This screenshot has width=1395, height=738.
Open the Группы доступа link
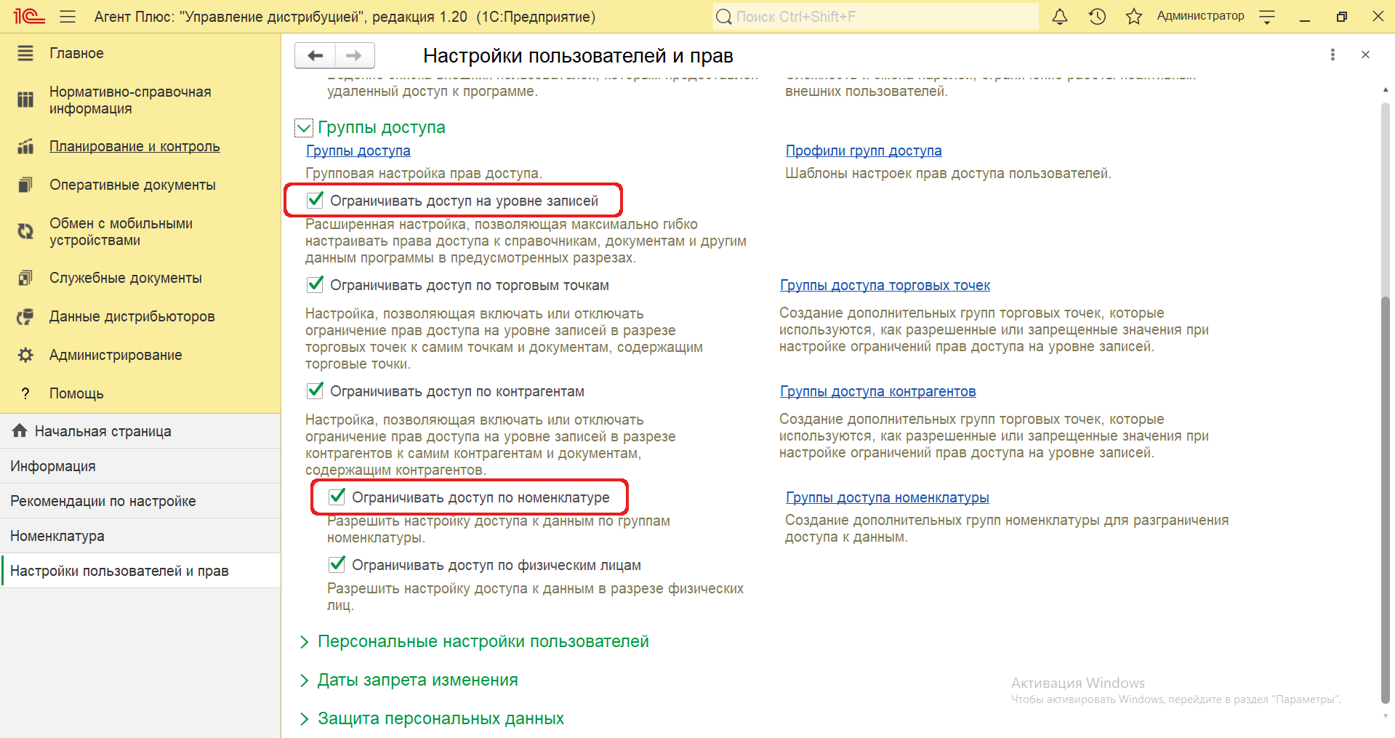358,151
